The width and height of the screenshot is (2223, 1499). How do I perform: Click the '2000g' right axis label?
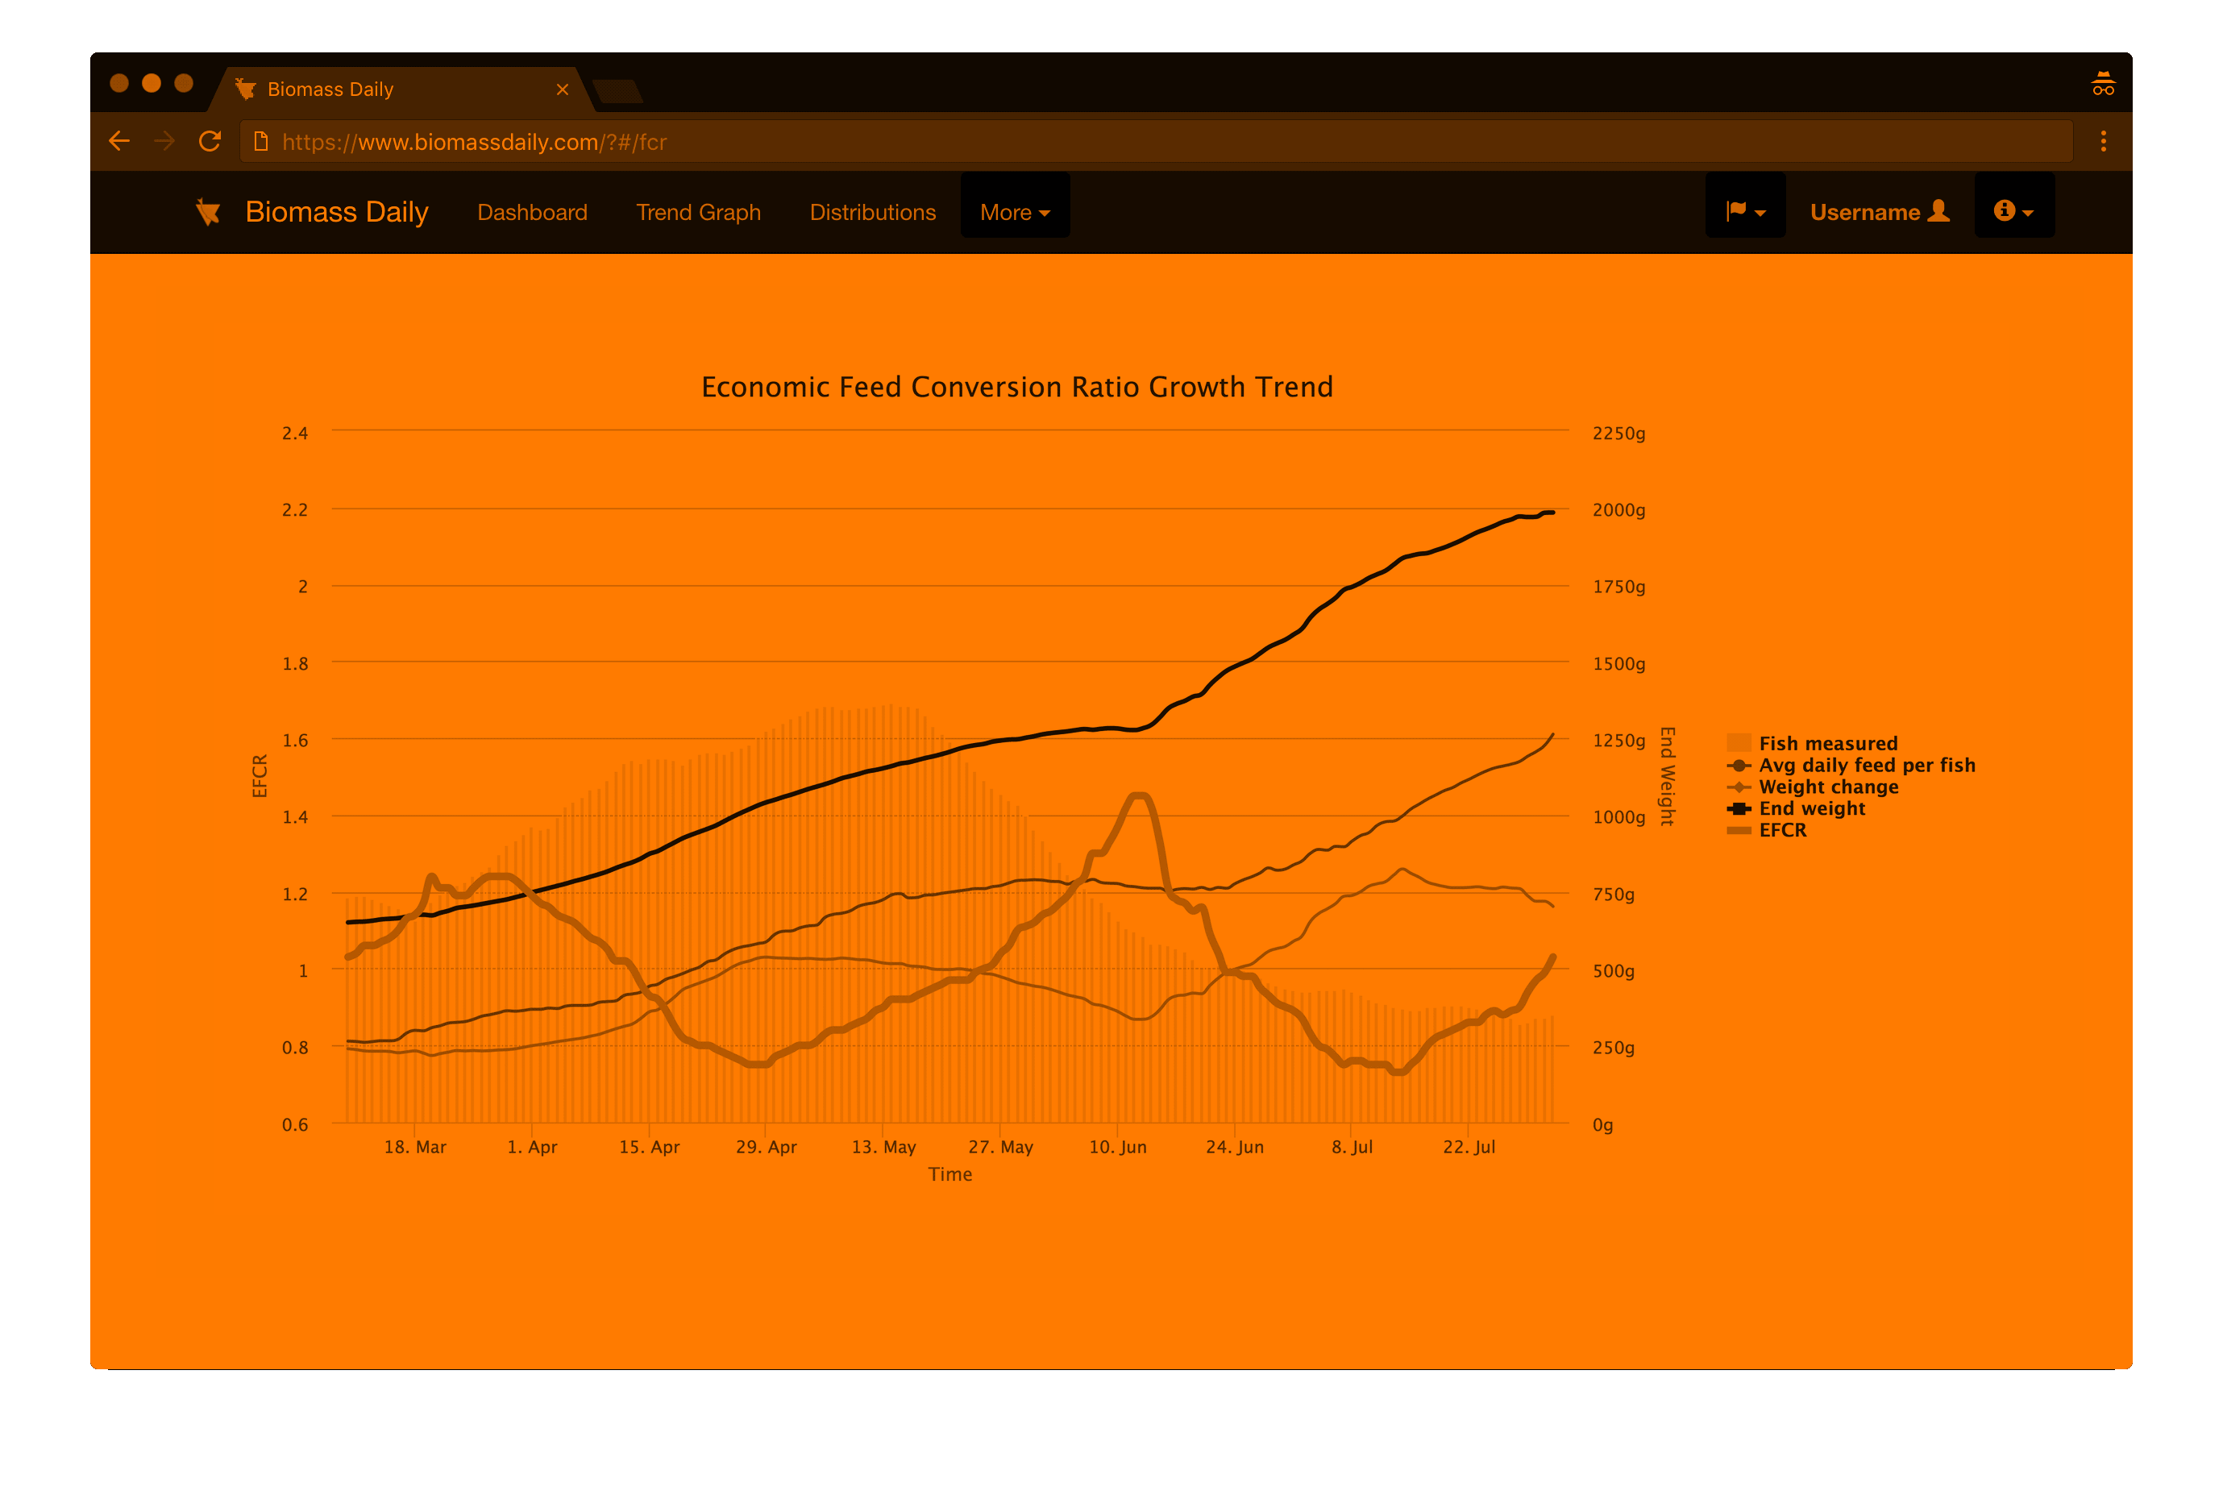1618,509
